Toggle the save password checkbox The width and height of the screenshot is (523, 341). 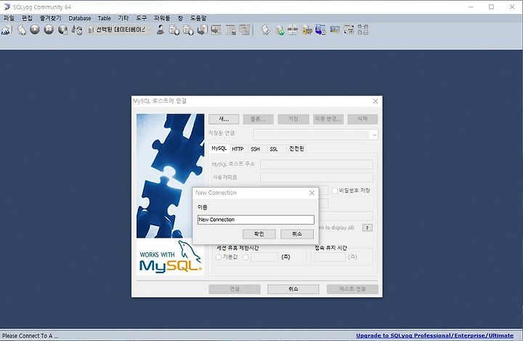(x=335, y=190)
